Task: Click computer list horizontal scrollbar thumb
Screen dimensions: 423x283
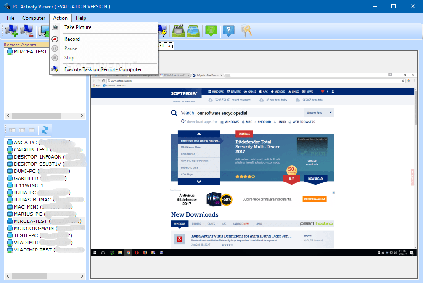Action: tap(29, 276)
